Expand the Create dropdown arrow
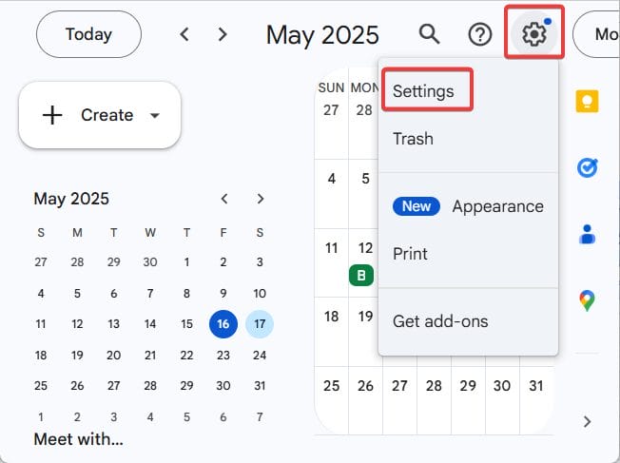The image size is (620, 463). pyautogui.click(x=155, y=115)
